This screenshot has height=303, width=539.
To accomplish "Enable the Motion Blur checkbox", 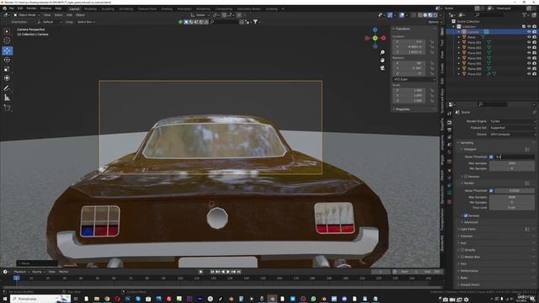I will pos(462,257).
